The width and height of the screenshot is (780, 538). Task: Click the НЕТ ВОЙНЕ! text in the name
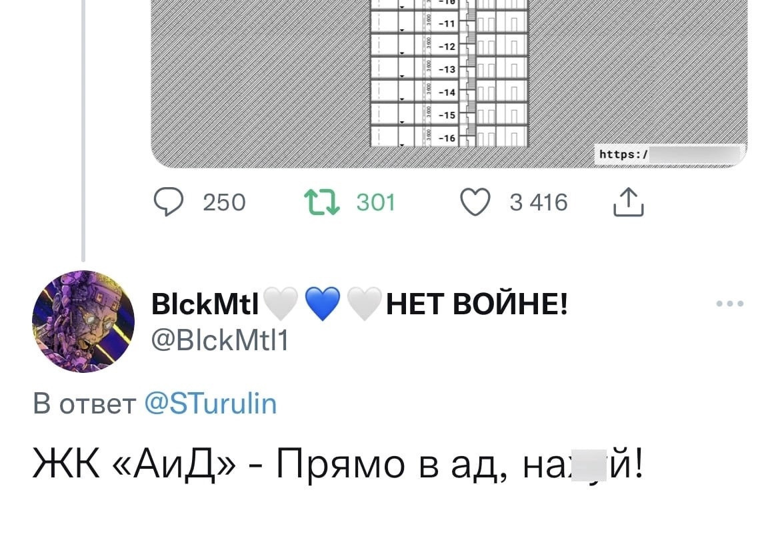point(477,306)
